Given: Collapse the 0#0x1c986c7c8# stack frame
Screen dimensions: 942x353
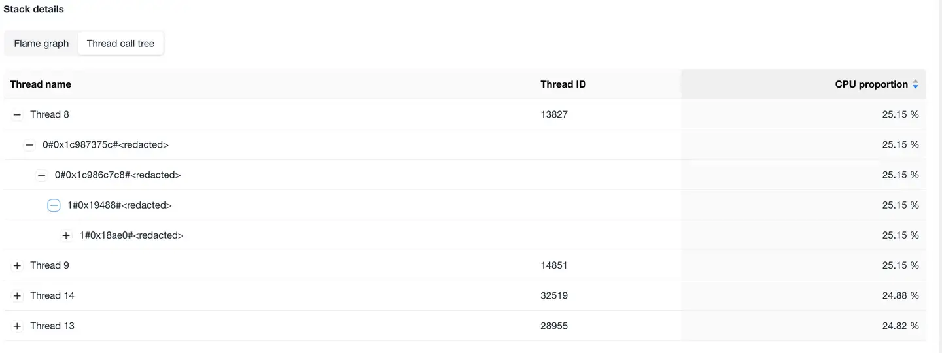Looking at the screenshot, I should 42,175.
